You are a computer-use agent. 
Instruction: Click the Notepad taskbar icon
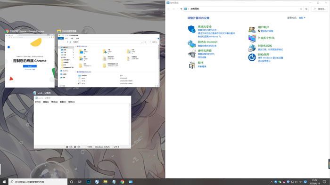[x=114, y=182]
